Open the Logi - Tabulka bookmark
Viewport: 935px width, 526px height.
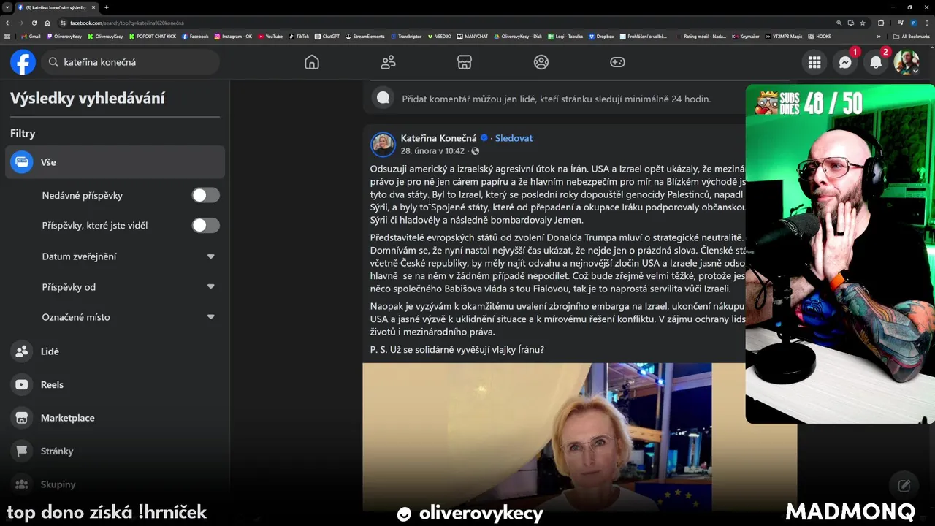coord(565,37)
